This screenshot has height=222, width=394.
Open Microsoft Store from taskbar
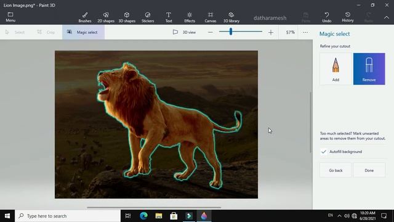(x=174, y=216)
